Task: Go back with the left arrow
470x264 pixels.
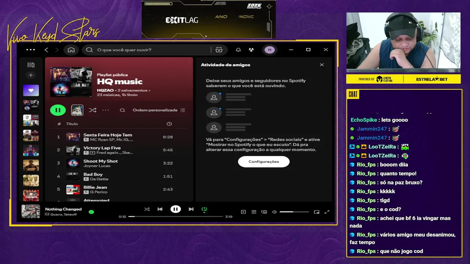Action: [x=46, y=50]
